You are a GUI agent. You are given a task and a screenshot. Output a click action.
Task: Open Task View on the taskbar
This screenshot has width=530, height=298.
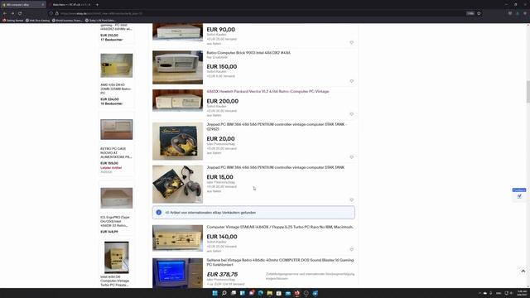point(234,293)
